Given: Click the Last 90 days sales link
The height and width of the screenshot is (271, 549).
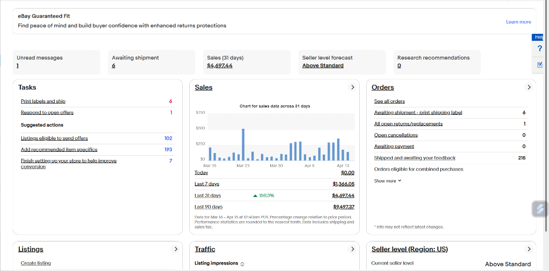Looking at the screenshot, I should tap(209, 207).
